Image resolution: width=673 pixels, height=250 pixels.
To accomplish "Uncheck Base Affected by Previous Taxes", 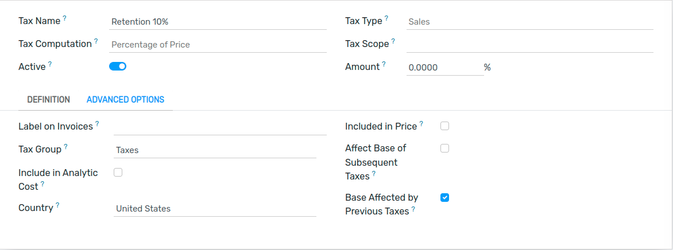I will pyautogui.click(x=444, y=198).
